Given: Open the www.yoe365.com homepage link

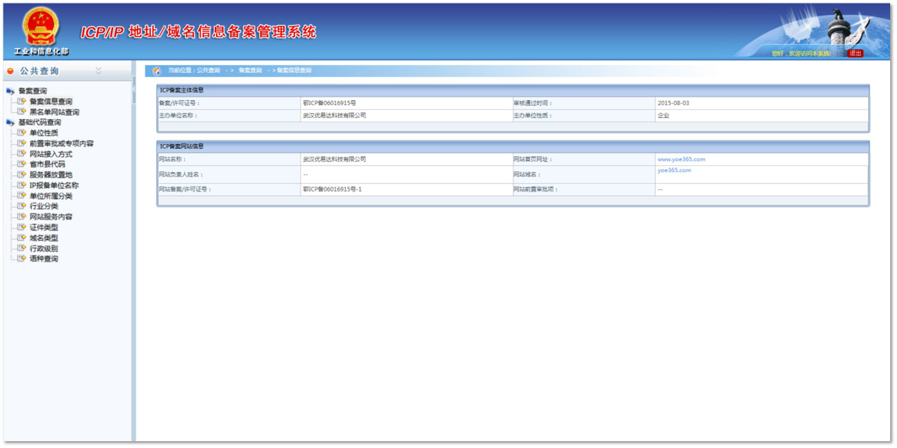Looking at the screenshot, I should click(x=681, y=159).
